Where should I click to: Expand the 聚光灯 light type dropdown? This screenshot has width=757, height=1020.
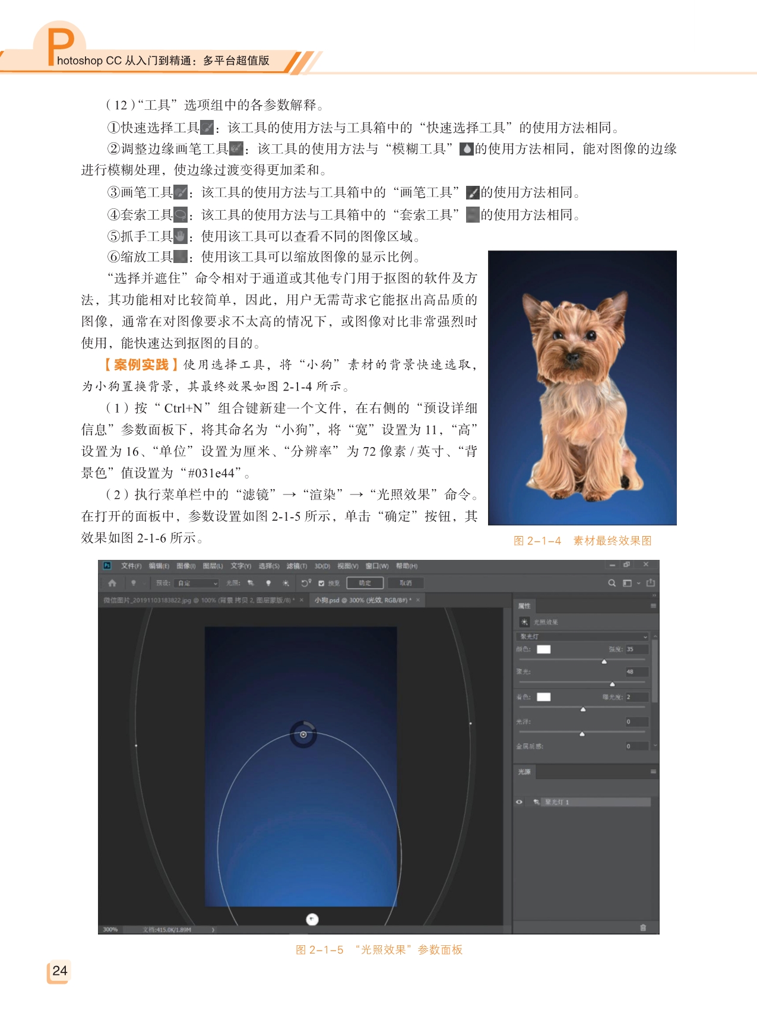(582, 636)
